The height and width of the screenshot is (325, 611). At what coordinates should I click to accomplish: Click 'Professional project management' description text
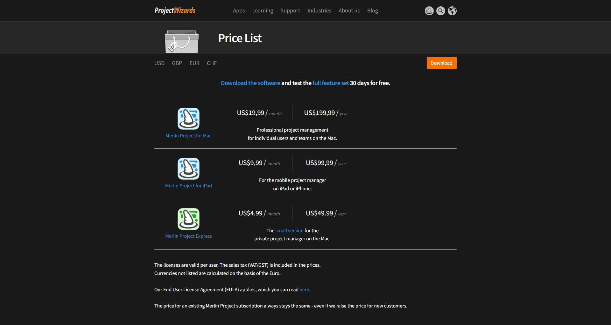click(292, 130)
